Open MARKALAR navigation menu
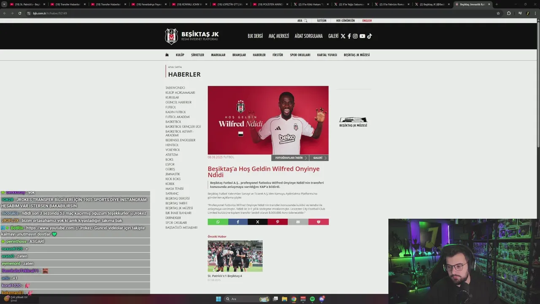 pyautogui.click(x=218, y=55)
